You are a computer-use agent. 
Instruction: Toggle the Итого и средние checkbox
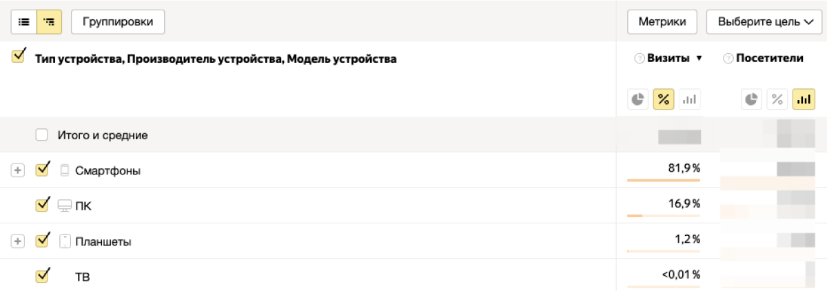click(41, 135)
